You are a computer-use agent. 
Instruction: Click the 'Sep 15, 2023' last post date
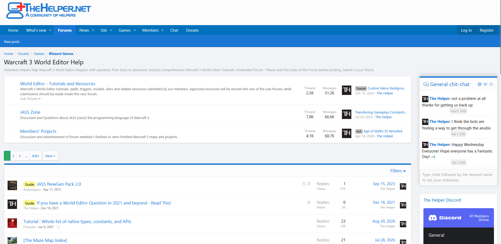384,184
